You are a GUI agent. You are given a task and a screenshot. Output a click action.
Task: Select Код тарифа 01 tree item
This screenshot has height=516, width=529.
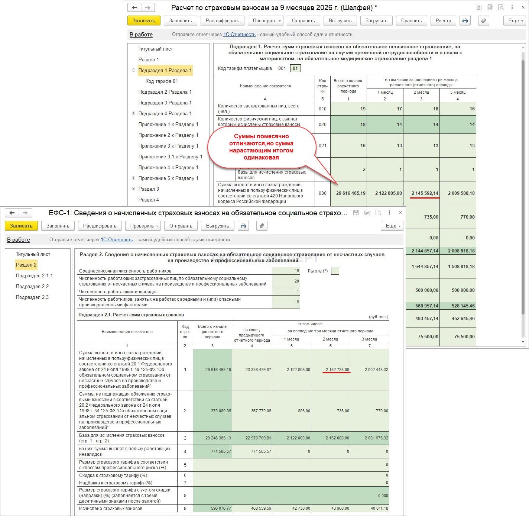point(162,81)
